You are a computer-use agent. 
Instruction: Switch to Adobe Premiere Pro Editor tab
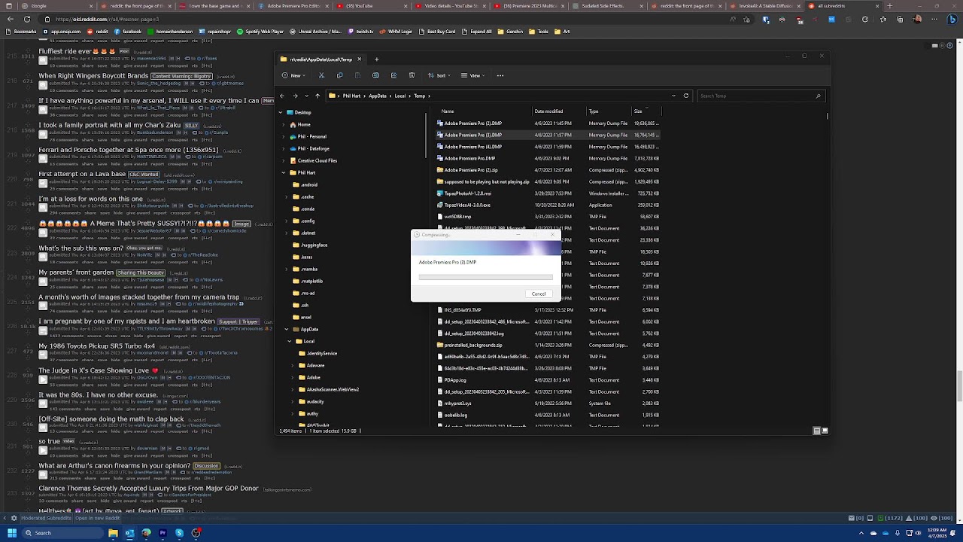click(293, 6)
